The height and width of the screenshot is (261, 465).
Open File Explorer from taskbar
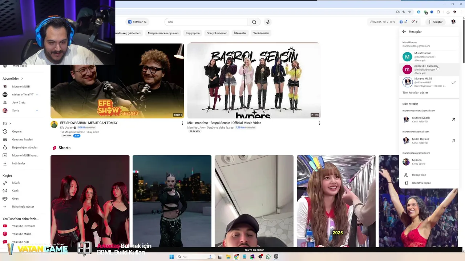[x=228, y=257]
